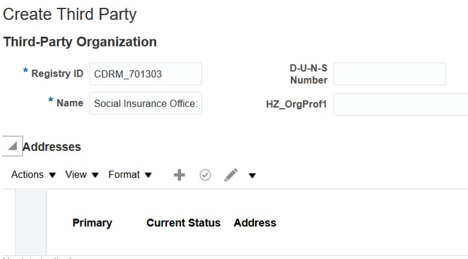Image resolution: width=468 pixels, height=259 pixels.
Task: Click the Registry ID field label
Action: (57, 74)
